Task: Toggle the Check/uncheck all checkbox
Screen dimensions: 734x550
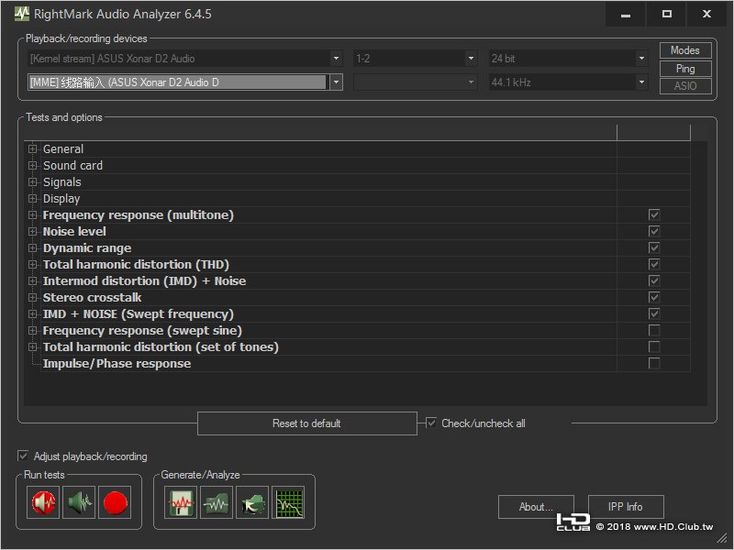Action: (x=430, y=423)
